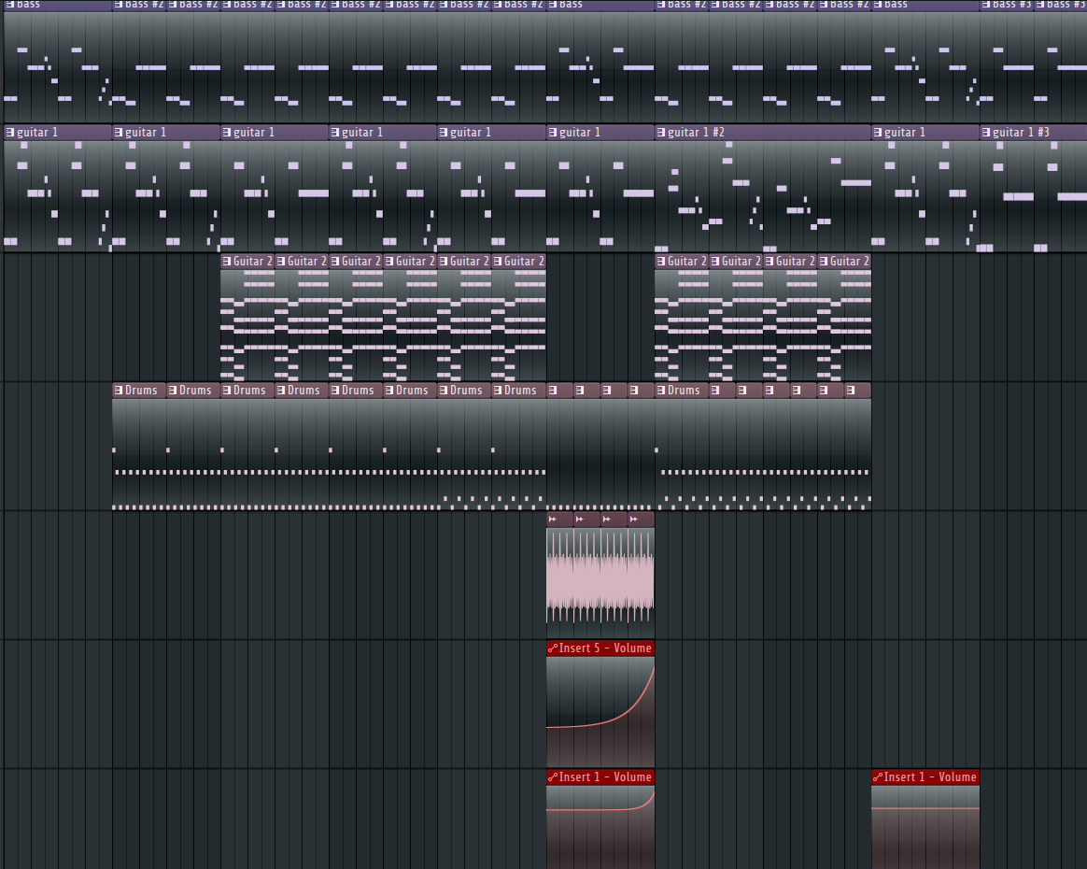Screen dimensions: 1087x869
Task: Click the note preview of guitar 1 #2 clip
Action: coord(763,196)
